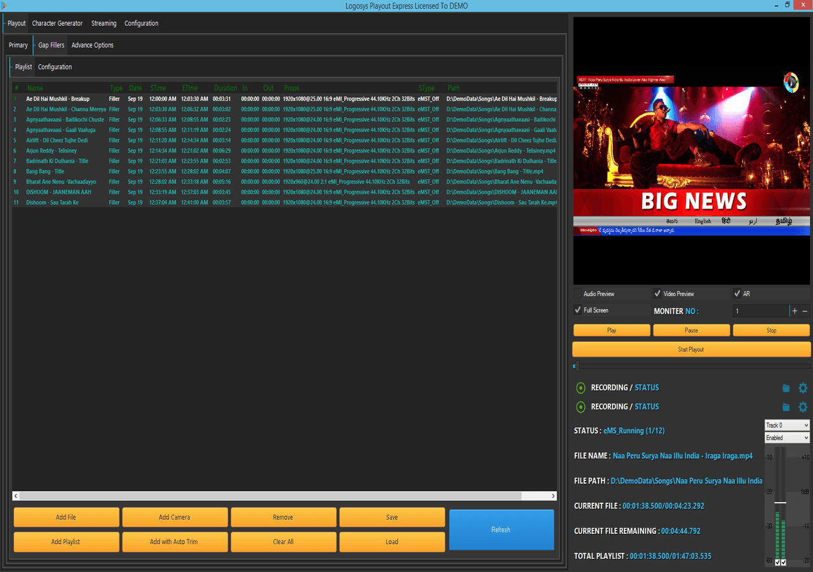Open the Gap Fillers tab
813x572 pixels.
[x=51, y=45]
